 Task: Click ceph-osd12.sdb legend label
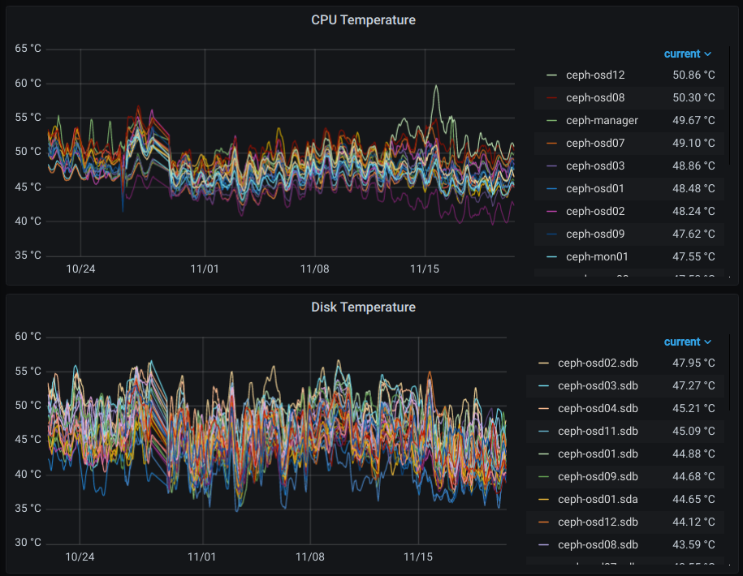[598, 522]
